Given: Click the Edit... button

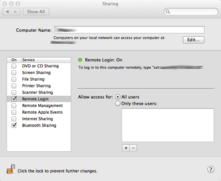Looking at the screenshot, I should pyautogui.click(x=193, y=40).
